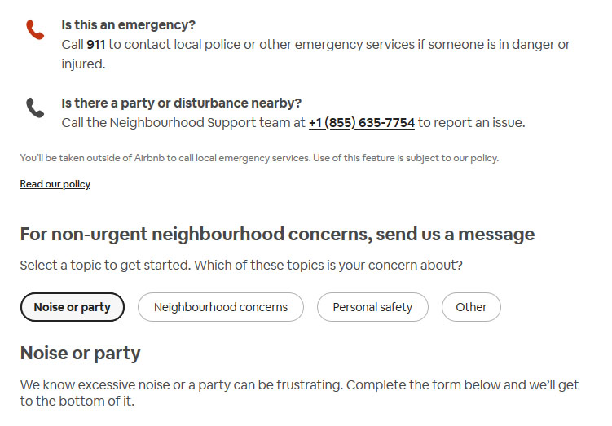The width and height of the screenshot is (612, 426).
Task: Open the Read our policy link
Action: (55, 184)
